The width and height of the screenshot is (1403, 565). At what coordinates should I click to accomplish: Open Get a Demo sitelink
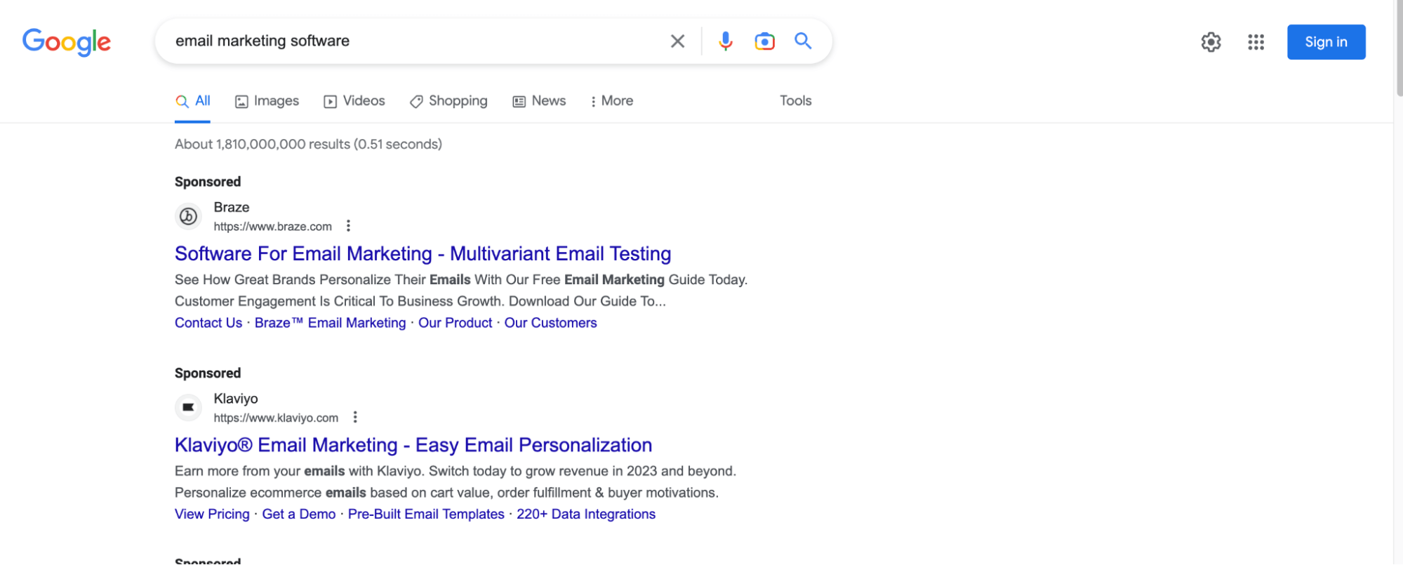pos(299,514)
